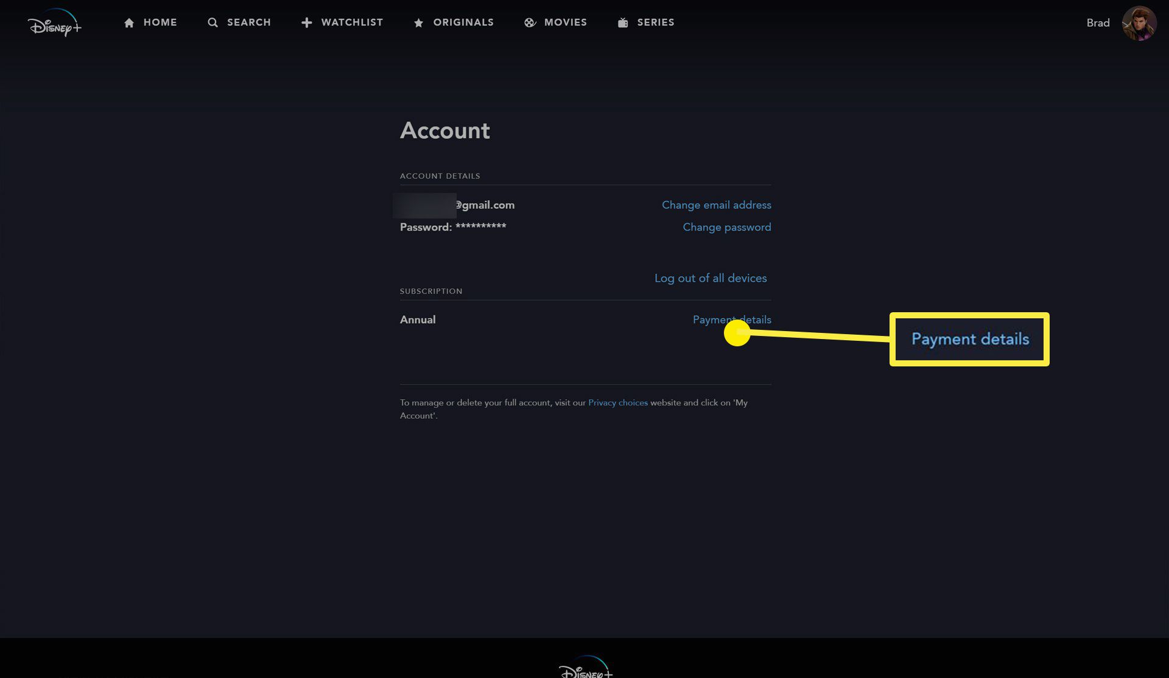Click the Disney+ logo in the header

click(54, 23)
